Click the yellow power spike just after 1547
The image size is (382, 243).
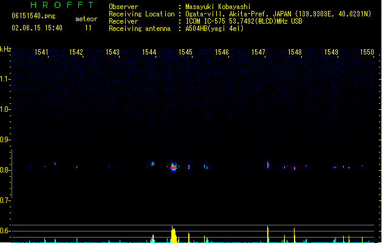click(x=268, y=234)
